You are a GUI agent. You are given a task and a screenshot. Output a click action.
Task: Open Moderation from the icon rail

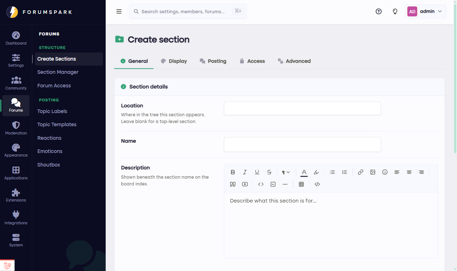(16, 128)
